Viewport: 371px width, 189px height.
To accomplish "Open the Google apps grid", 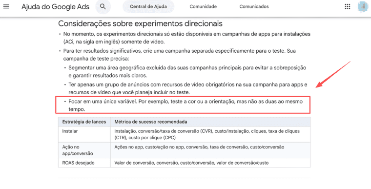I will point(348,6).
